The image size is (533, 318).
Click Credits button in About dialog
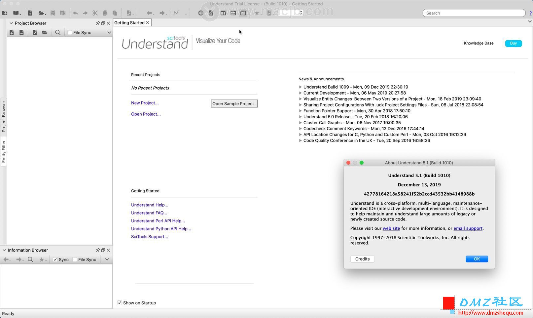(x=362, y=259)
